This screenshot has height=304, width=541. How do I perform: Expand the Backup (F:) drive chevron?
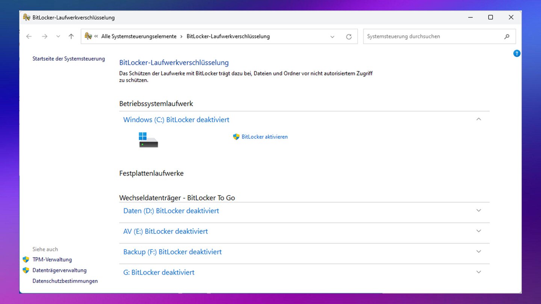[478, 251]
